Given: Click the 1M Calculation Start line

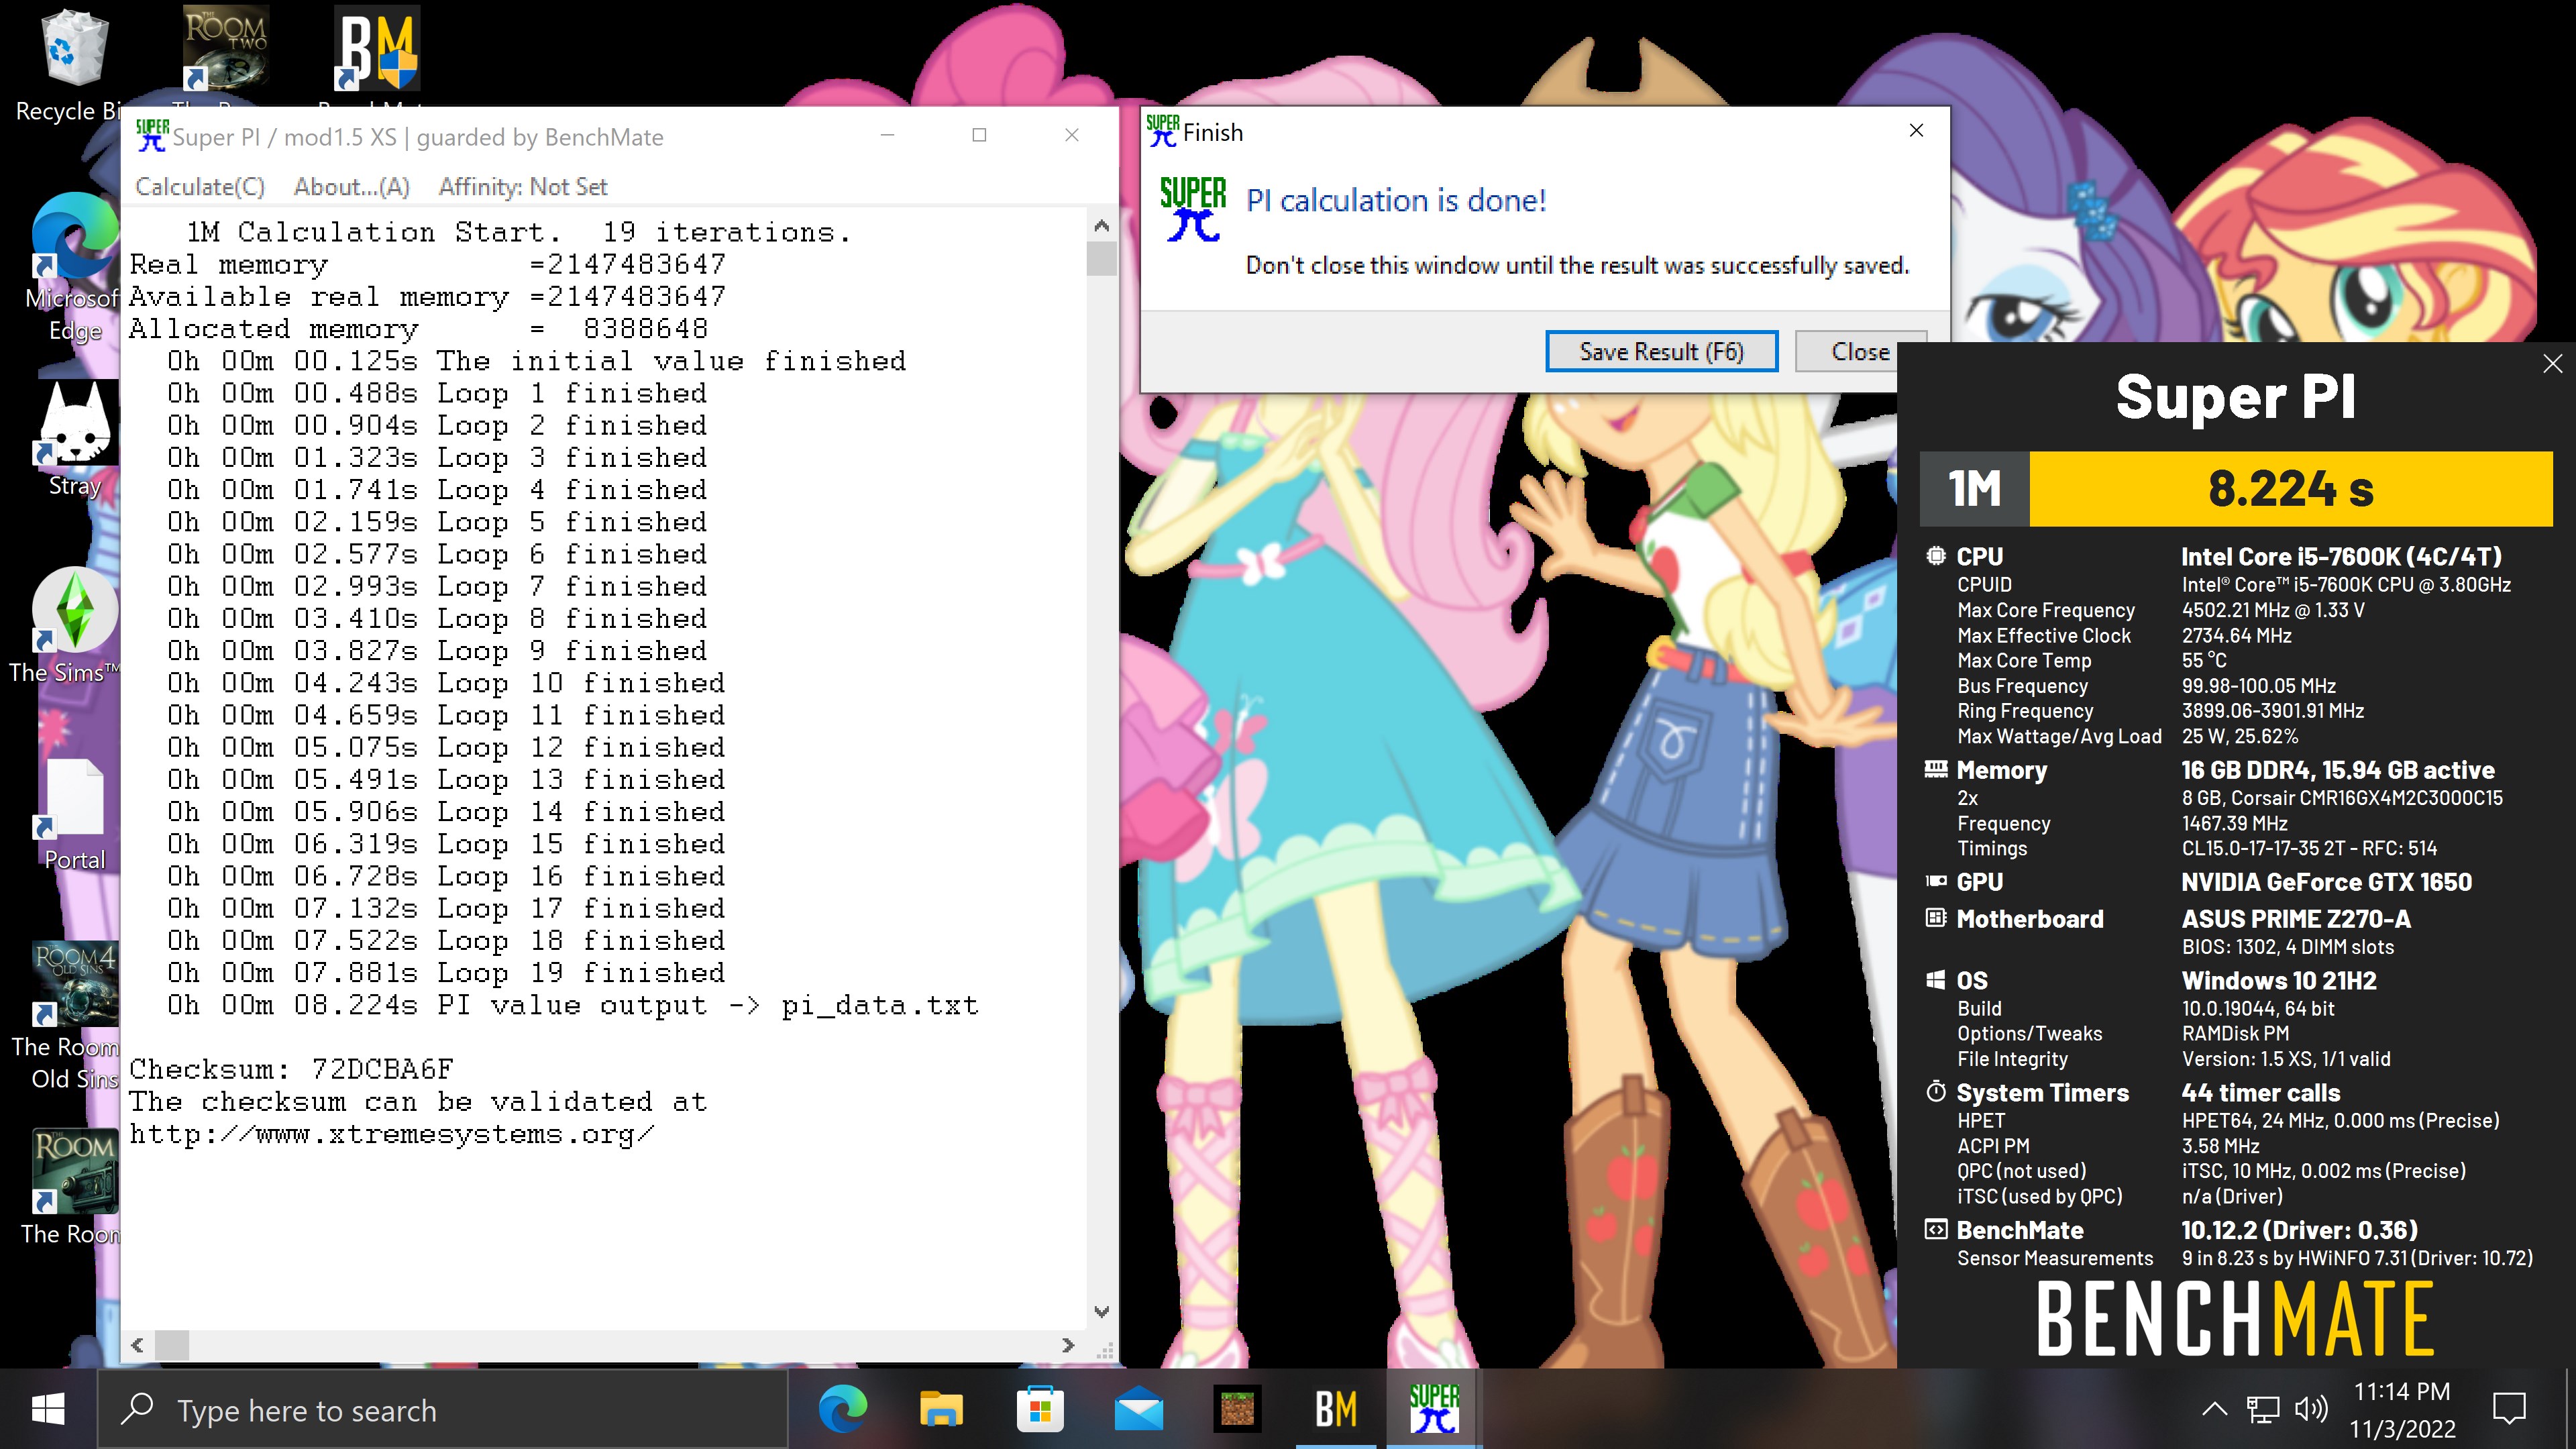Looking at the screenshot, I should click(x=519, y=233).
